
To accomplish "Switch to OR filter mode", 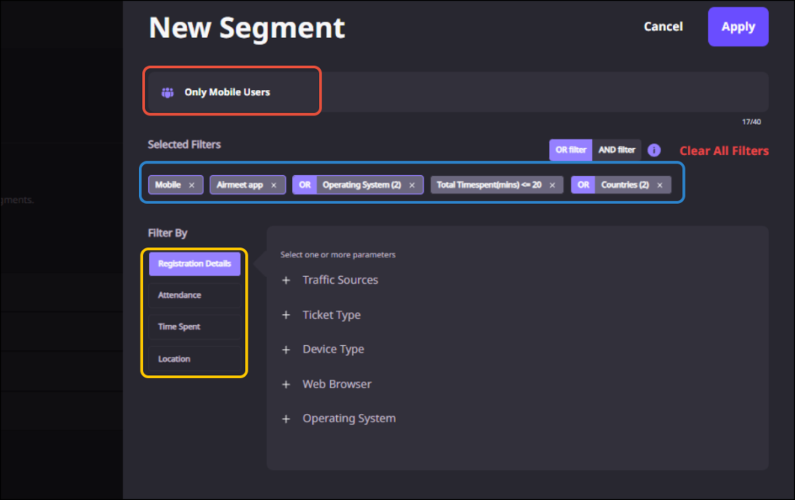I will pos(571,150).
